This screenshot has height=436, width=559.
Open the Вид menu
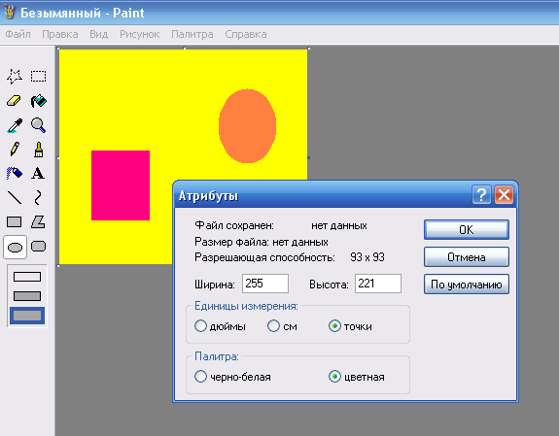tap(99, 34)
